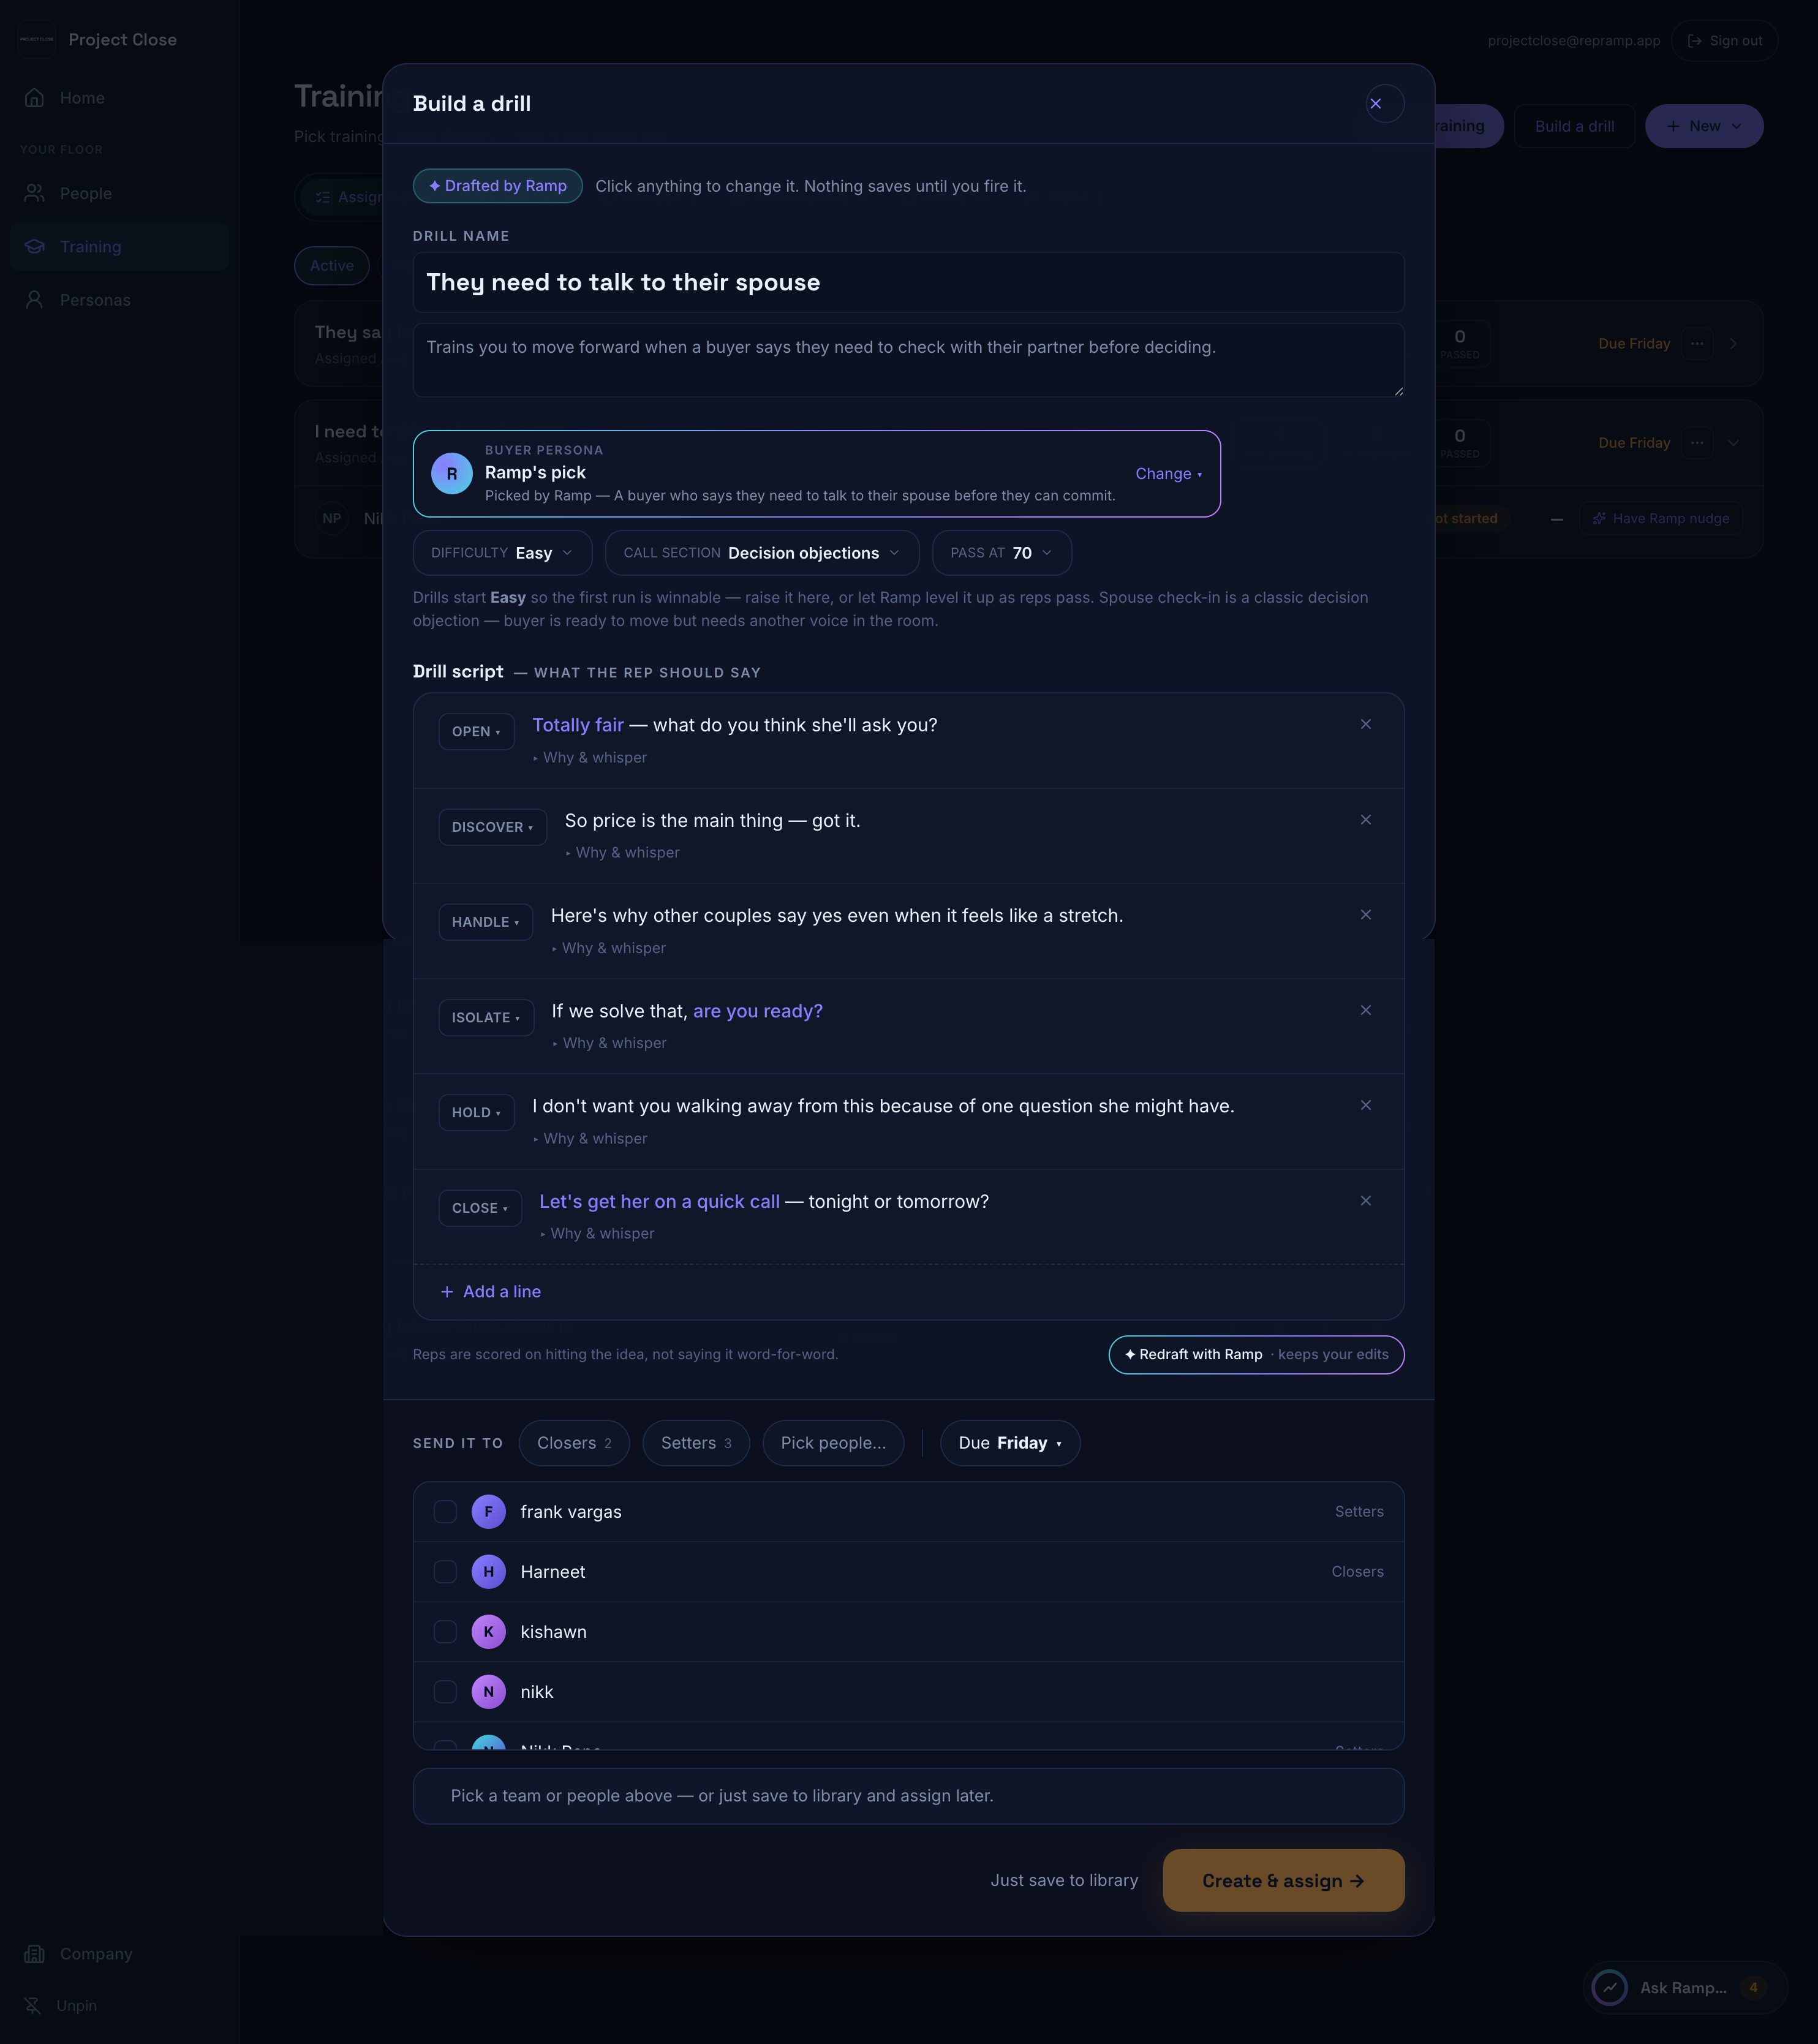Image resolution: width=1818 pixels, height=2044 pixels.
Task: Toggle the Setters team chip
Action: (696, 1443)
